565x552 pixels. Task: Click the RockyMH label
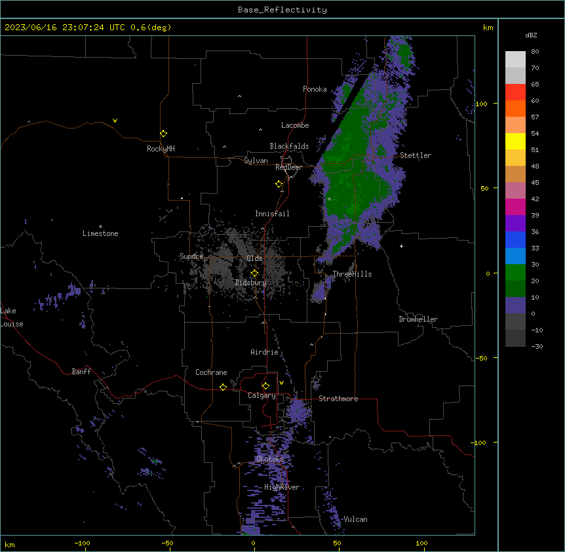(161, 149)
